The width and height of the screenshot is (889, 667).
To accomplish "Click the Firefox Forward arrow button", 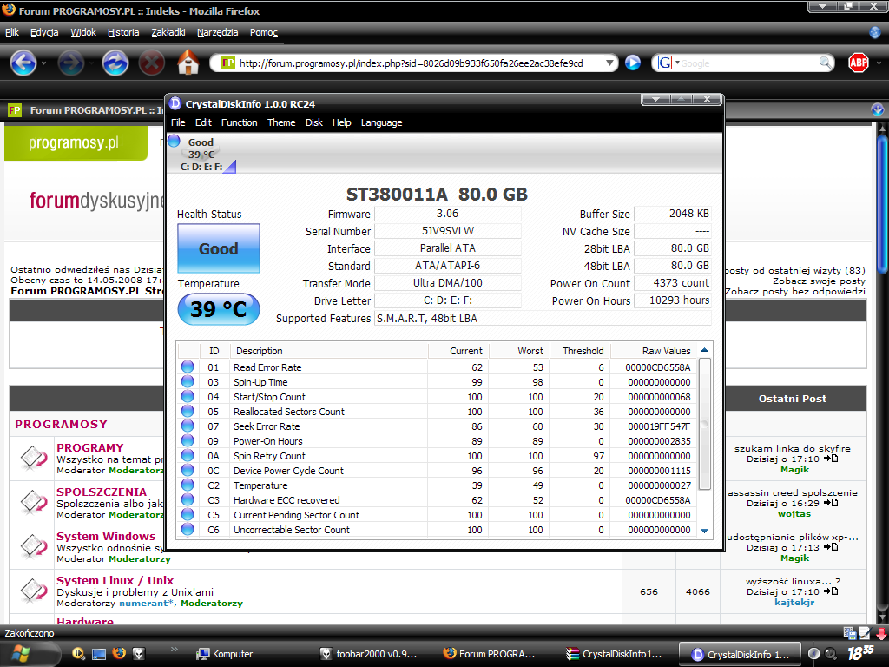I will tap(71, 63).
